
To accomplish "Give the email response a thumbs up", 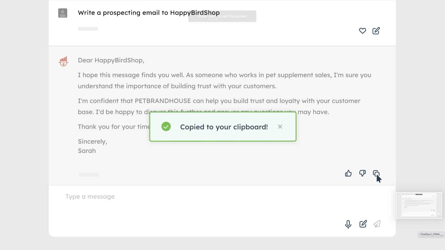I will point(348,174).
